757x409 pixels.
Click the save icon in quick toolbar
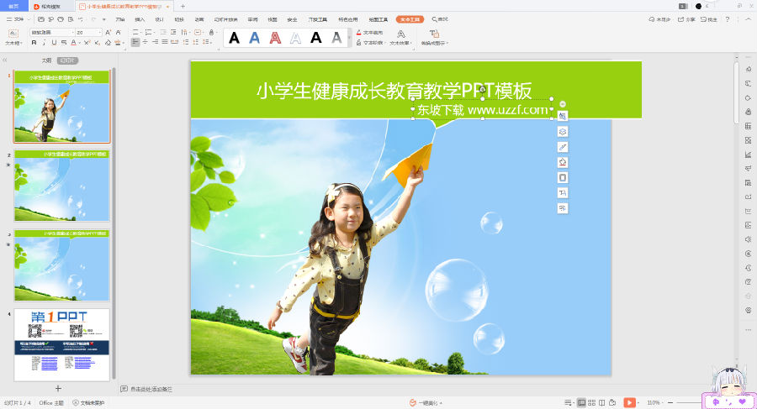tap(41, 19)
